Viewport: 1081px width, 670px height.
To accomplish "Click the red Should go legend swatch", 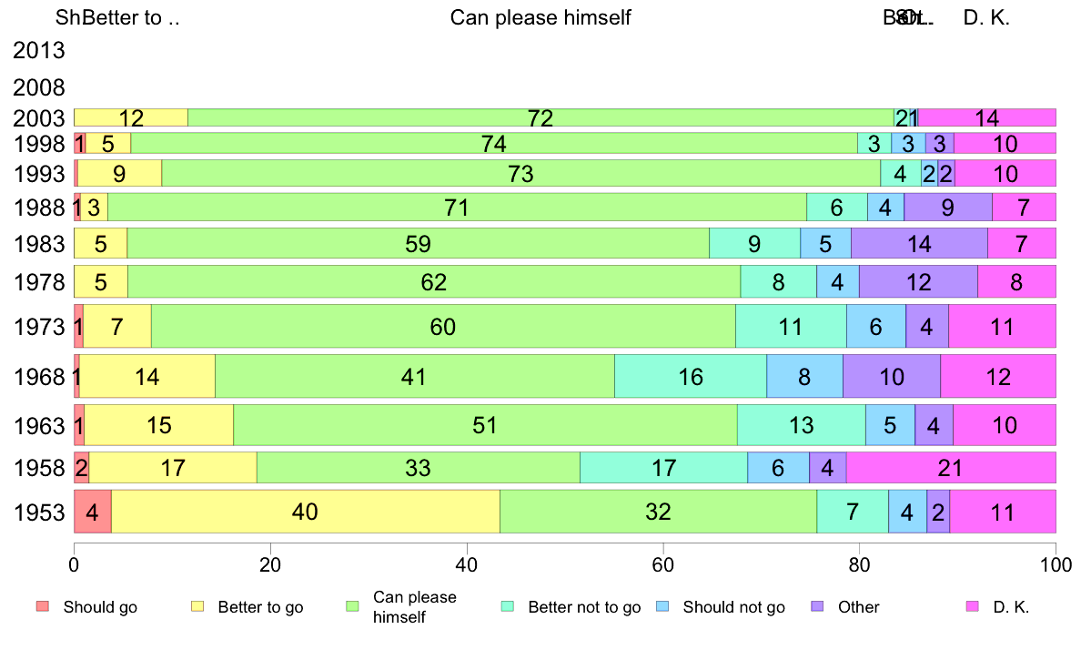I will pyautogui.click(x=43, y=606).
